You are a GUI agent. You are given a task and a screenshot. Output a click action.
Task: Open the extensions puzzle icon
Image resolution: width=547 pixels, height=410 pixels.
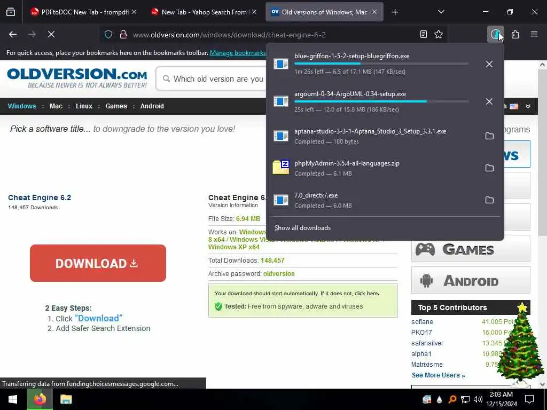pyautogui.click(x=515, y=35)
